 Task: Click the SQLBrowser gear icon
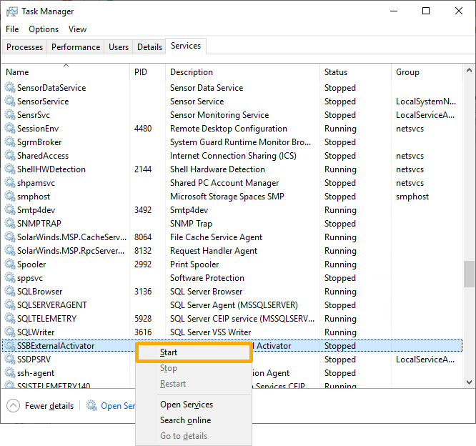coord(10,291)
